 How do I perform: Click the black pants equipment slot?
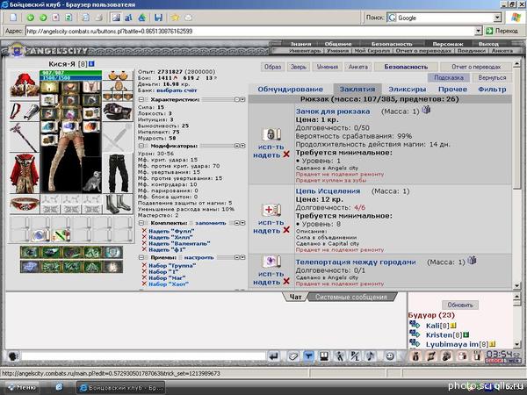coord(118,173)
